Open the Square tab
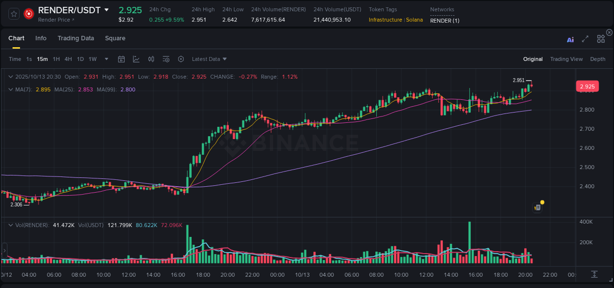This screenshot has height=288, width=614. pyautogui.click(x=115, y=38)
